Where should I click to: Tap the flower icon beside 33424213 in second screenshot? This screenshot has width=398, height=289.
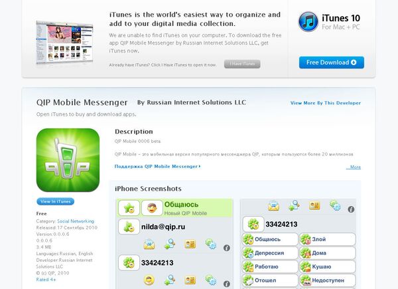[253, 224]
